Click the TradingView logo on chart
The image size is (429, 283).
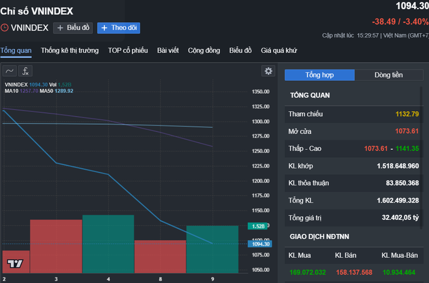[x=15, y=263]
